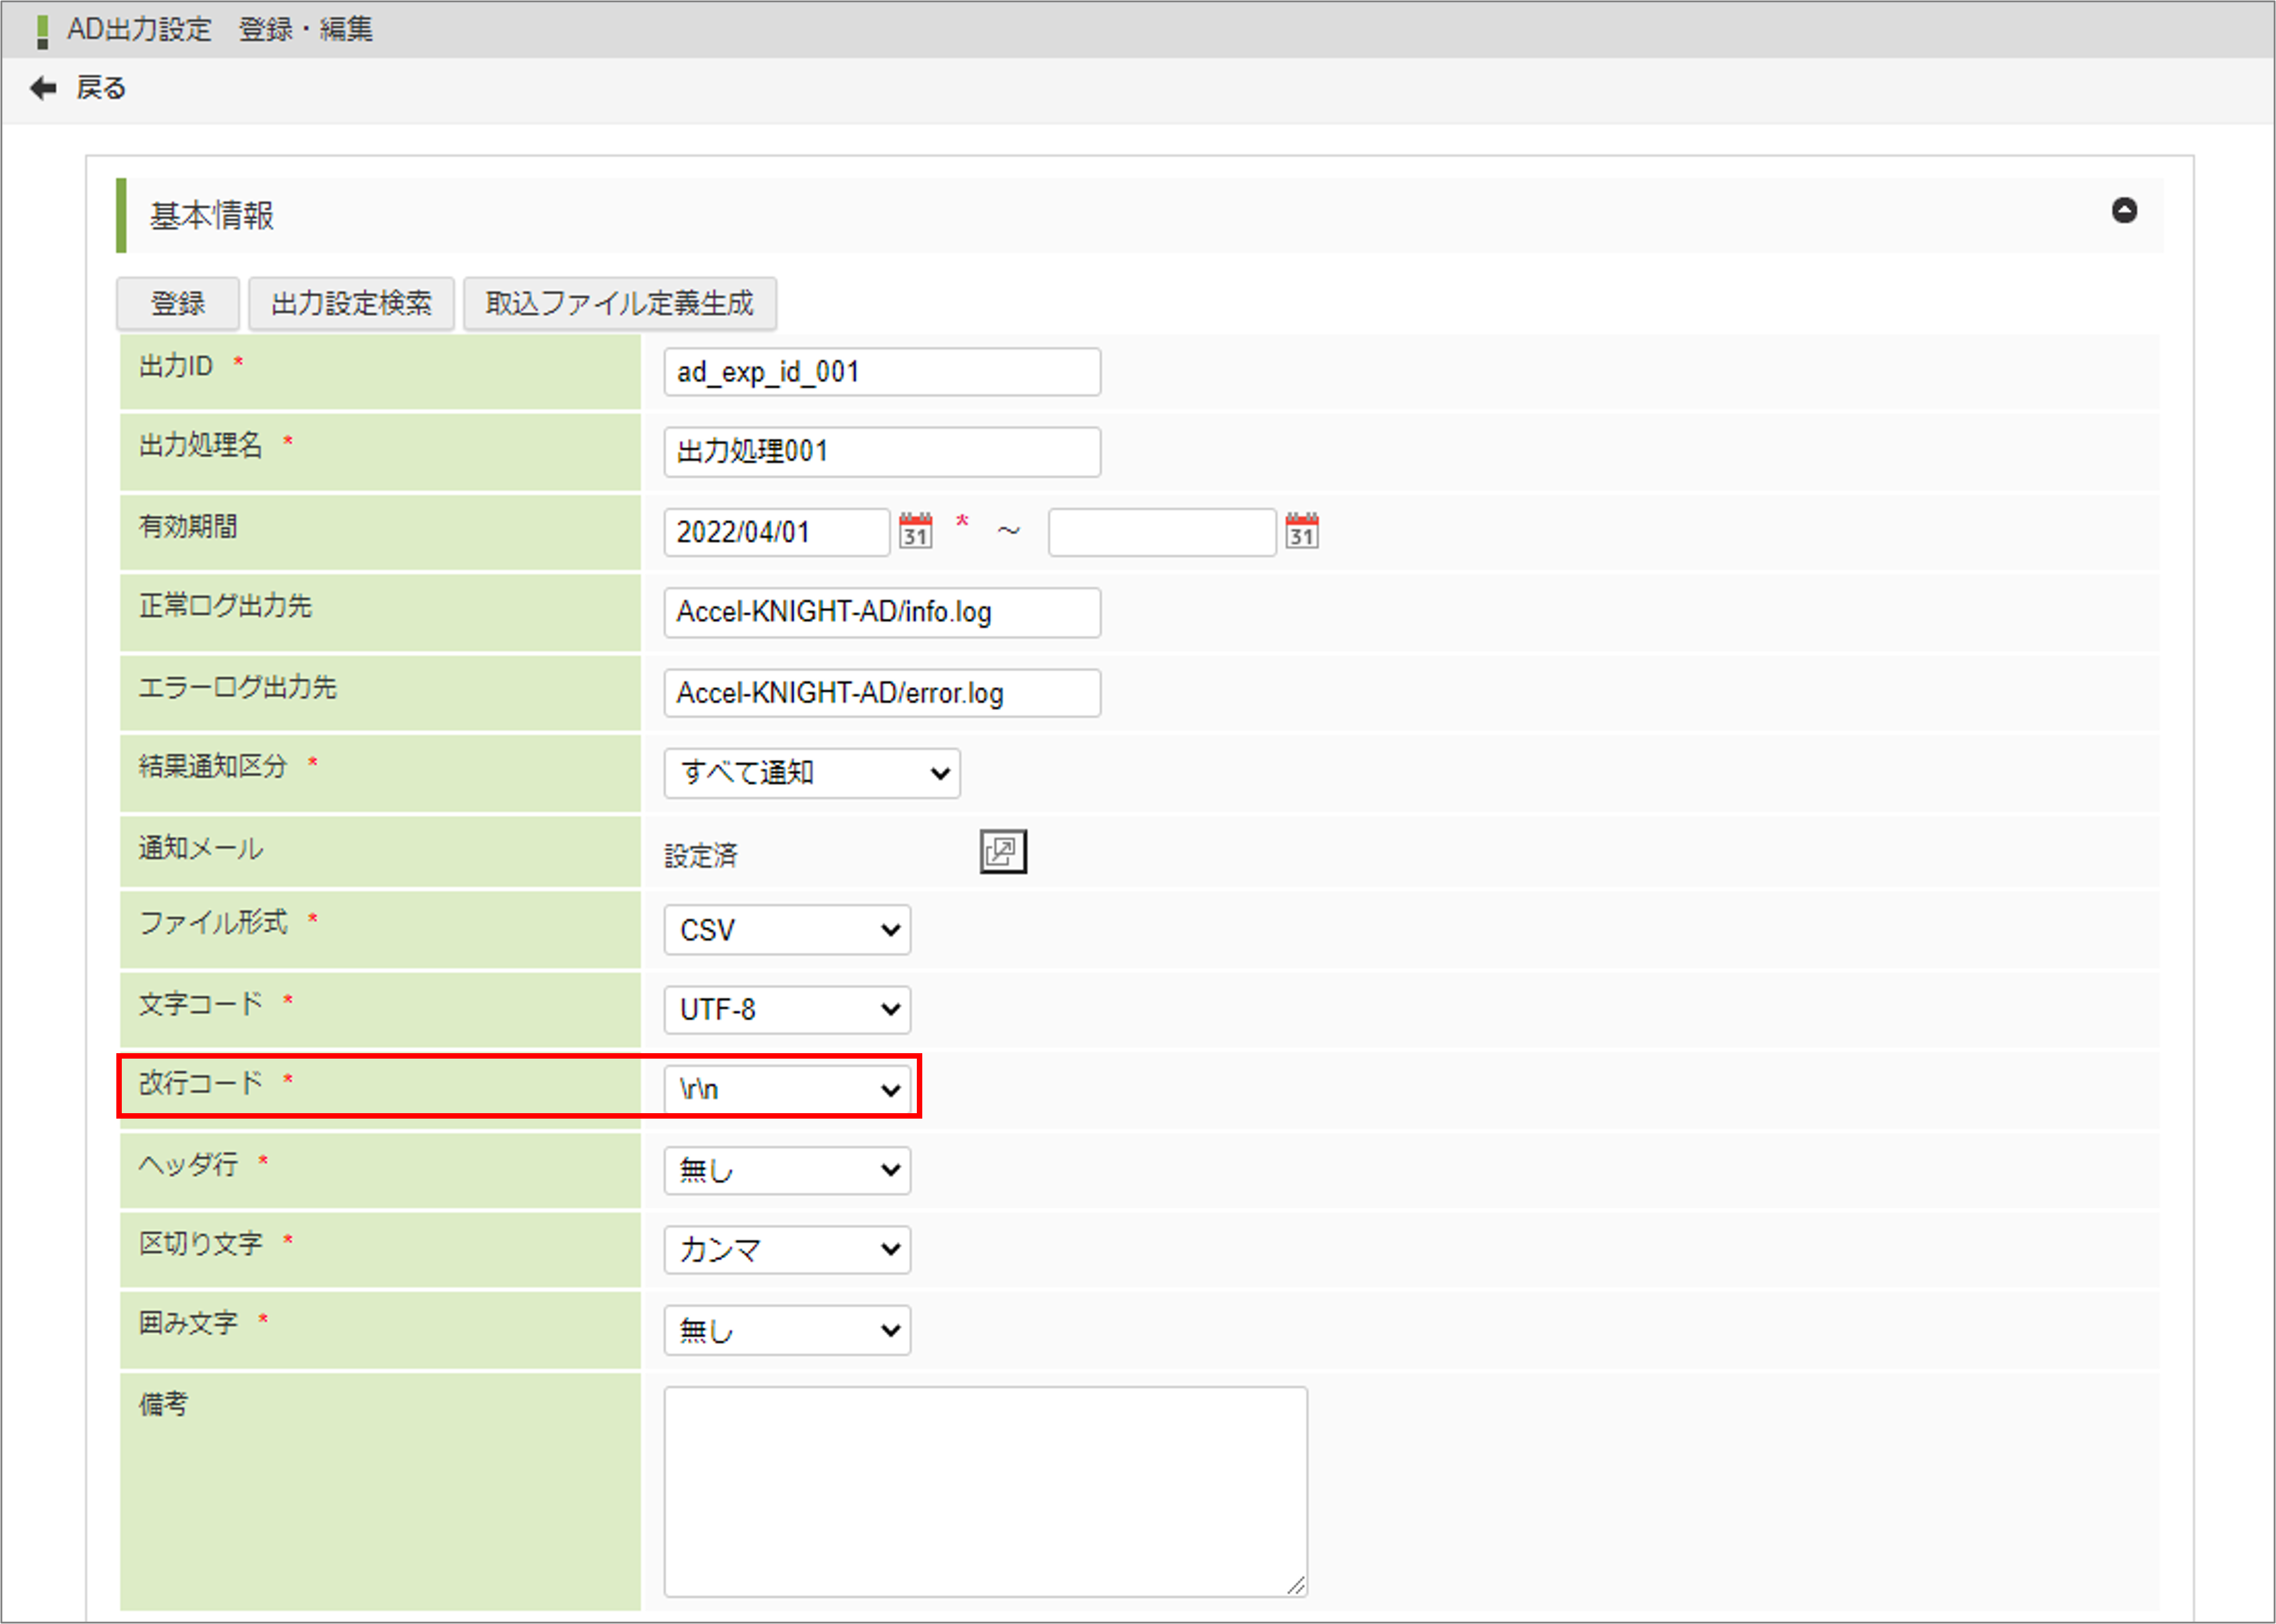Click the 登録 button

177,302
